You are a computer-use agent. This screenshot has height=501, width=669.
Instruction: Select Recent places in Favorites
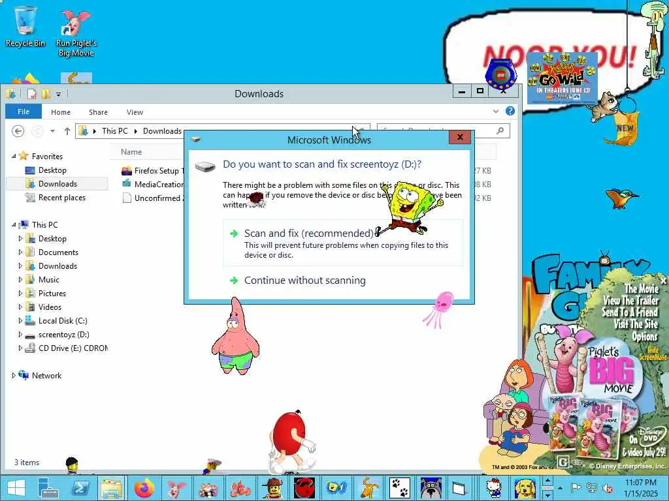[62, 198]
